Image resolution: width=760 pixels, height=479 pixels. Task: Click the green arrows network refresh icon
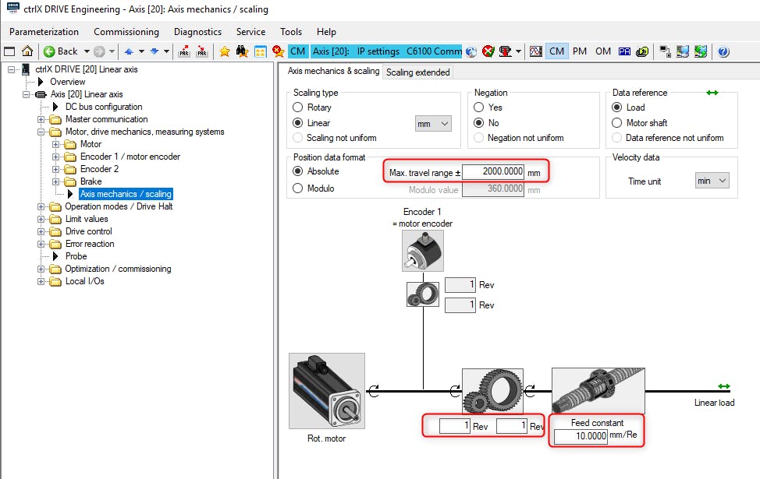(701, 51)
